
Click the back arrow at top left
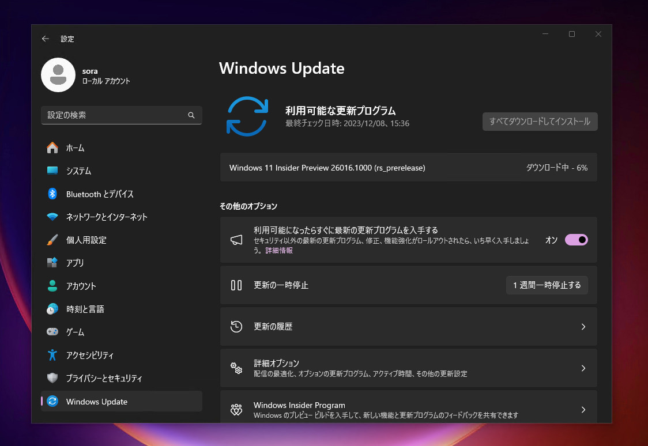46,39
